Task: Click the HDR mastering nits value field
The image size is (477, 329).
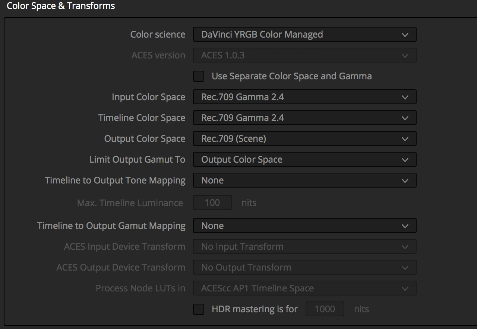Action: coord(325,309)
